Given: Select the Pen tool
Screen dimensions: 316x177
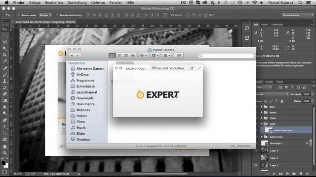Looking at the screenshot, I should [x=4, y=120].
